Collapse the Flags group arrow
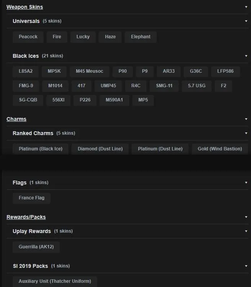The image size is (251, 287). point(246,183)
